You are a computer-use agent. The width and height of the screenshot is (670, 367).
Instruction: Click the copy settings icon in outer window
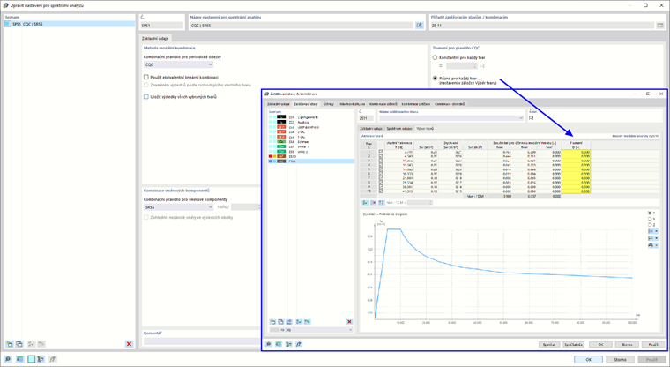(x=19, y=344)
